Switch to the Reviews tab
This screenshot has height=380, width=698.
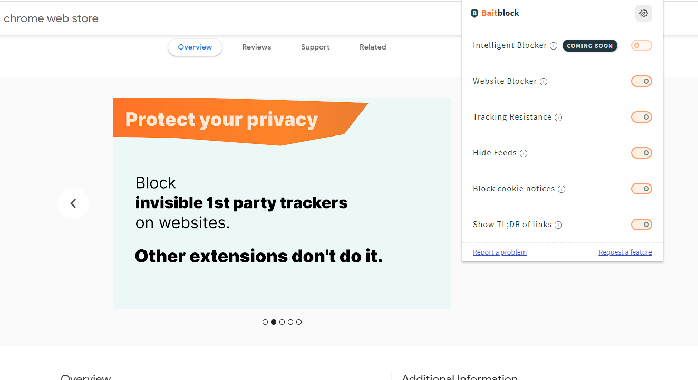click(257, 47)
